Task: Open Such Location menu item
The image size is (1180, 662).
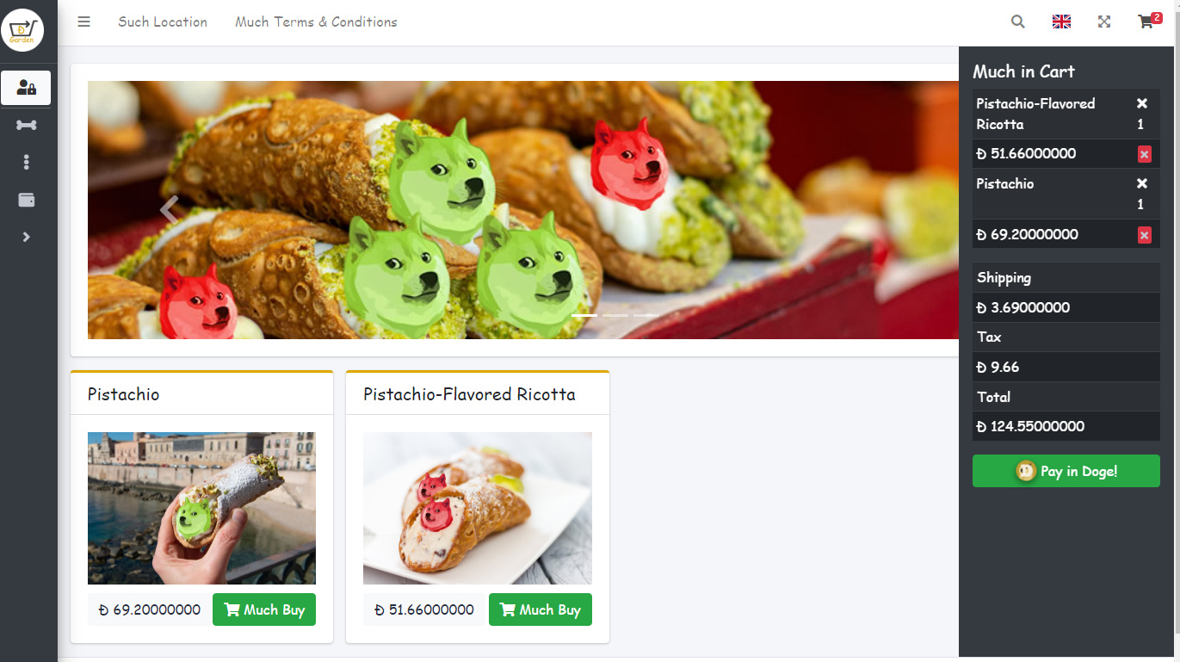Action: [163, 22]
